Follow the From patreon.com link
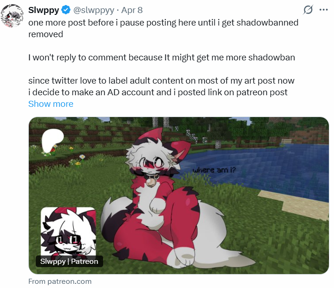This screenshot has width=334, height=288. pos(60,281)
